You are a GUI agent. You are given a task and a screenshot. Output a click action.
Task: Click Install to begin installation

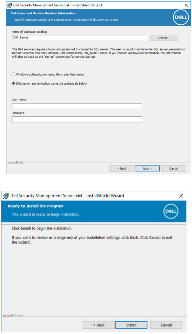tap(131, 325)
